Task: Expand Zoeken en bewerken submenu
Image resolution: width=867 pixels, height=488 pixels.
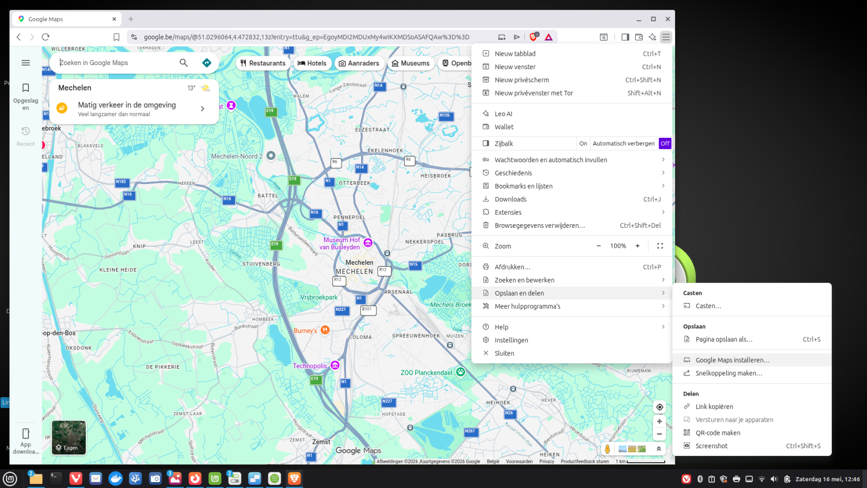Action: pyautogui.click(x=572, y=280)
